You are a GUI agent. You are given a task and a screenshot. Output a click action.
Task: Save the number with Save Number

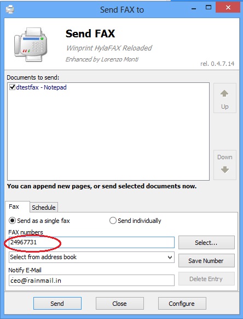[206, 260]
